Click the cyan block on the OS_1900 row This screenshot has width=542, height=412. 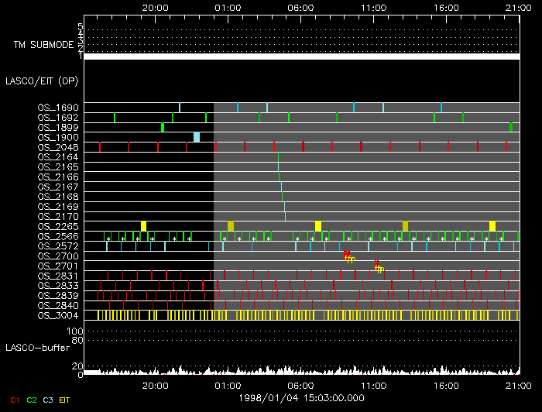[197, 137]
